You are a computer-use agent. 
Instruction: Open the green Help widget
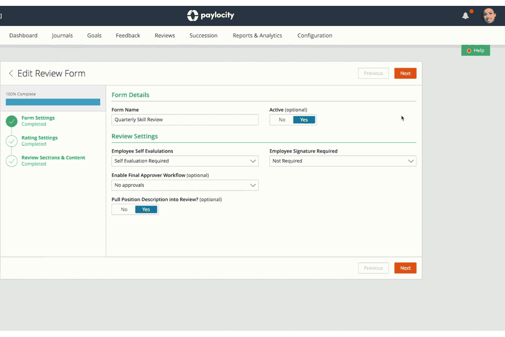pyautogui.click(x=475, y=51)
